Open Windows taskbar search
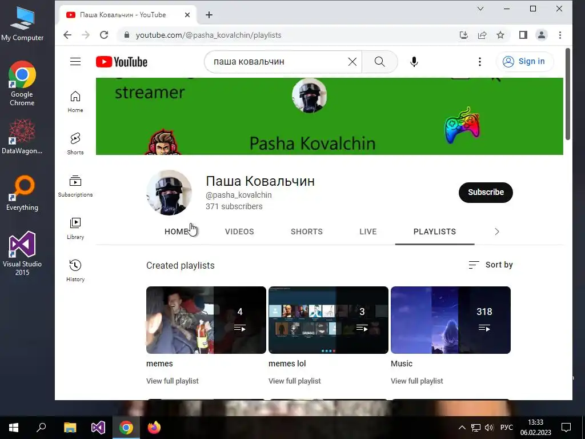This screenshot has height=439, width=585. (41, 428)
